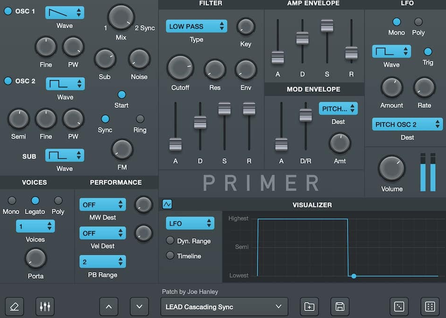This screenshot has height=318, width=446.
Task: Open the LEAD Cascading Sync preset dropdown
Action: [223, 307]
